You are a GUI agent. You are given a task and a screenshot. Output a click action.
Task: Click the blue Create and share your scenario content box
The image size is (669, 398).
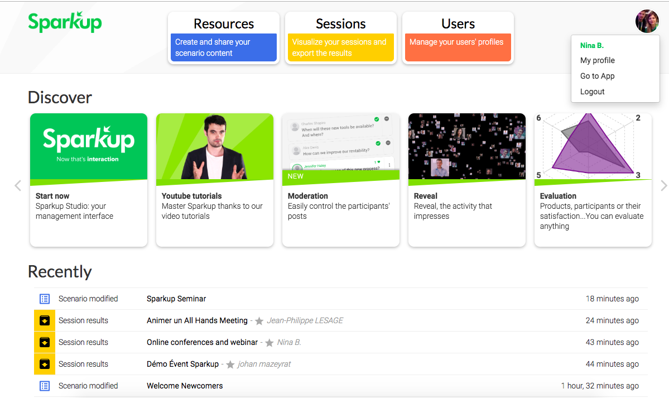tap(224, 47)
